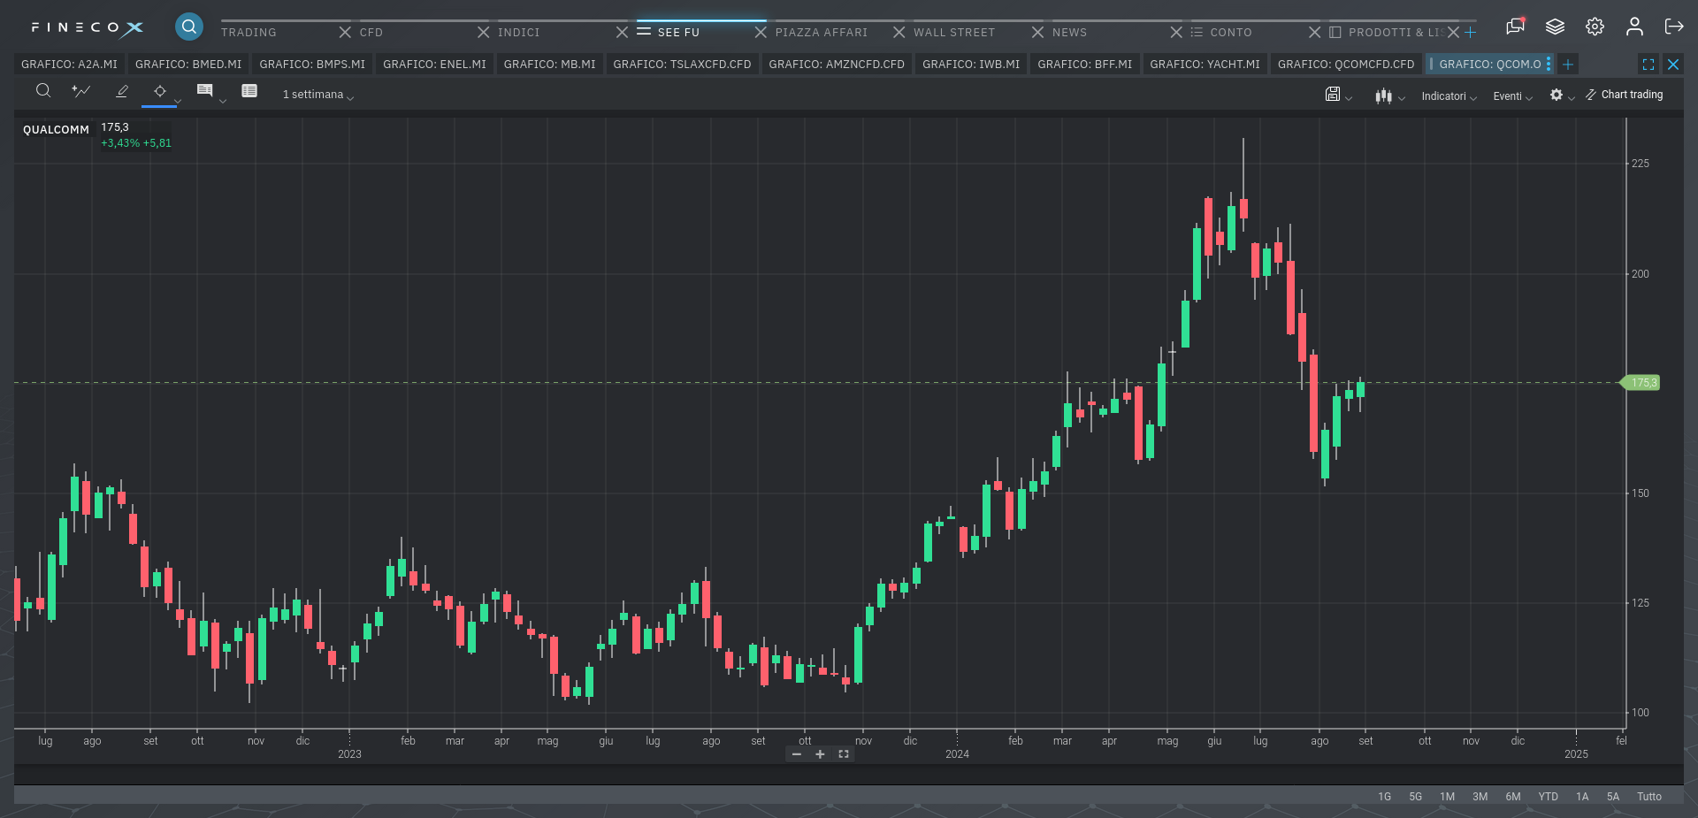Expand the annotation tool dropdown arrow
The width and height of the screenshot is (1698, 818).
(x=223, y=101)
